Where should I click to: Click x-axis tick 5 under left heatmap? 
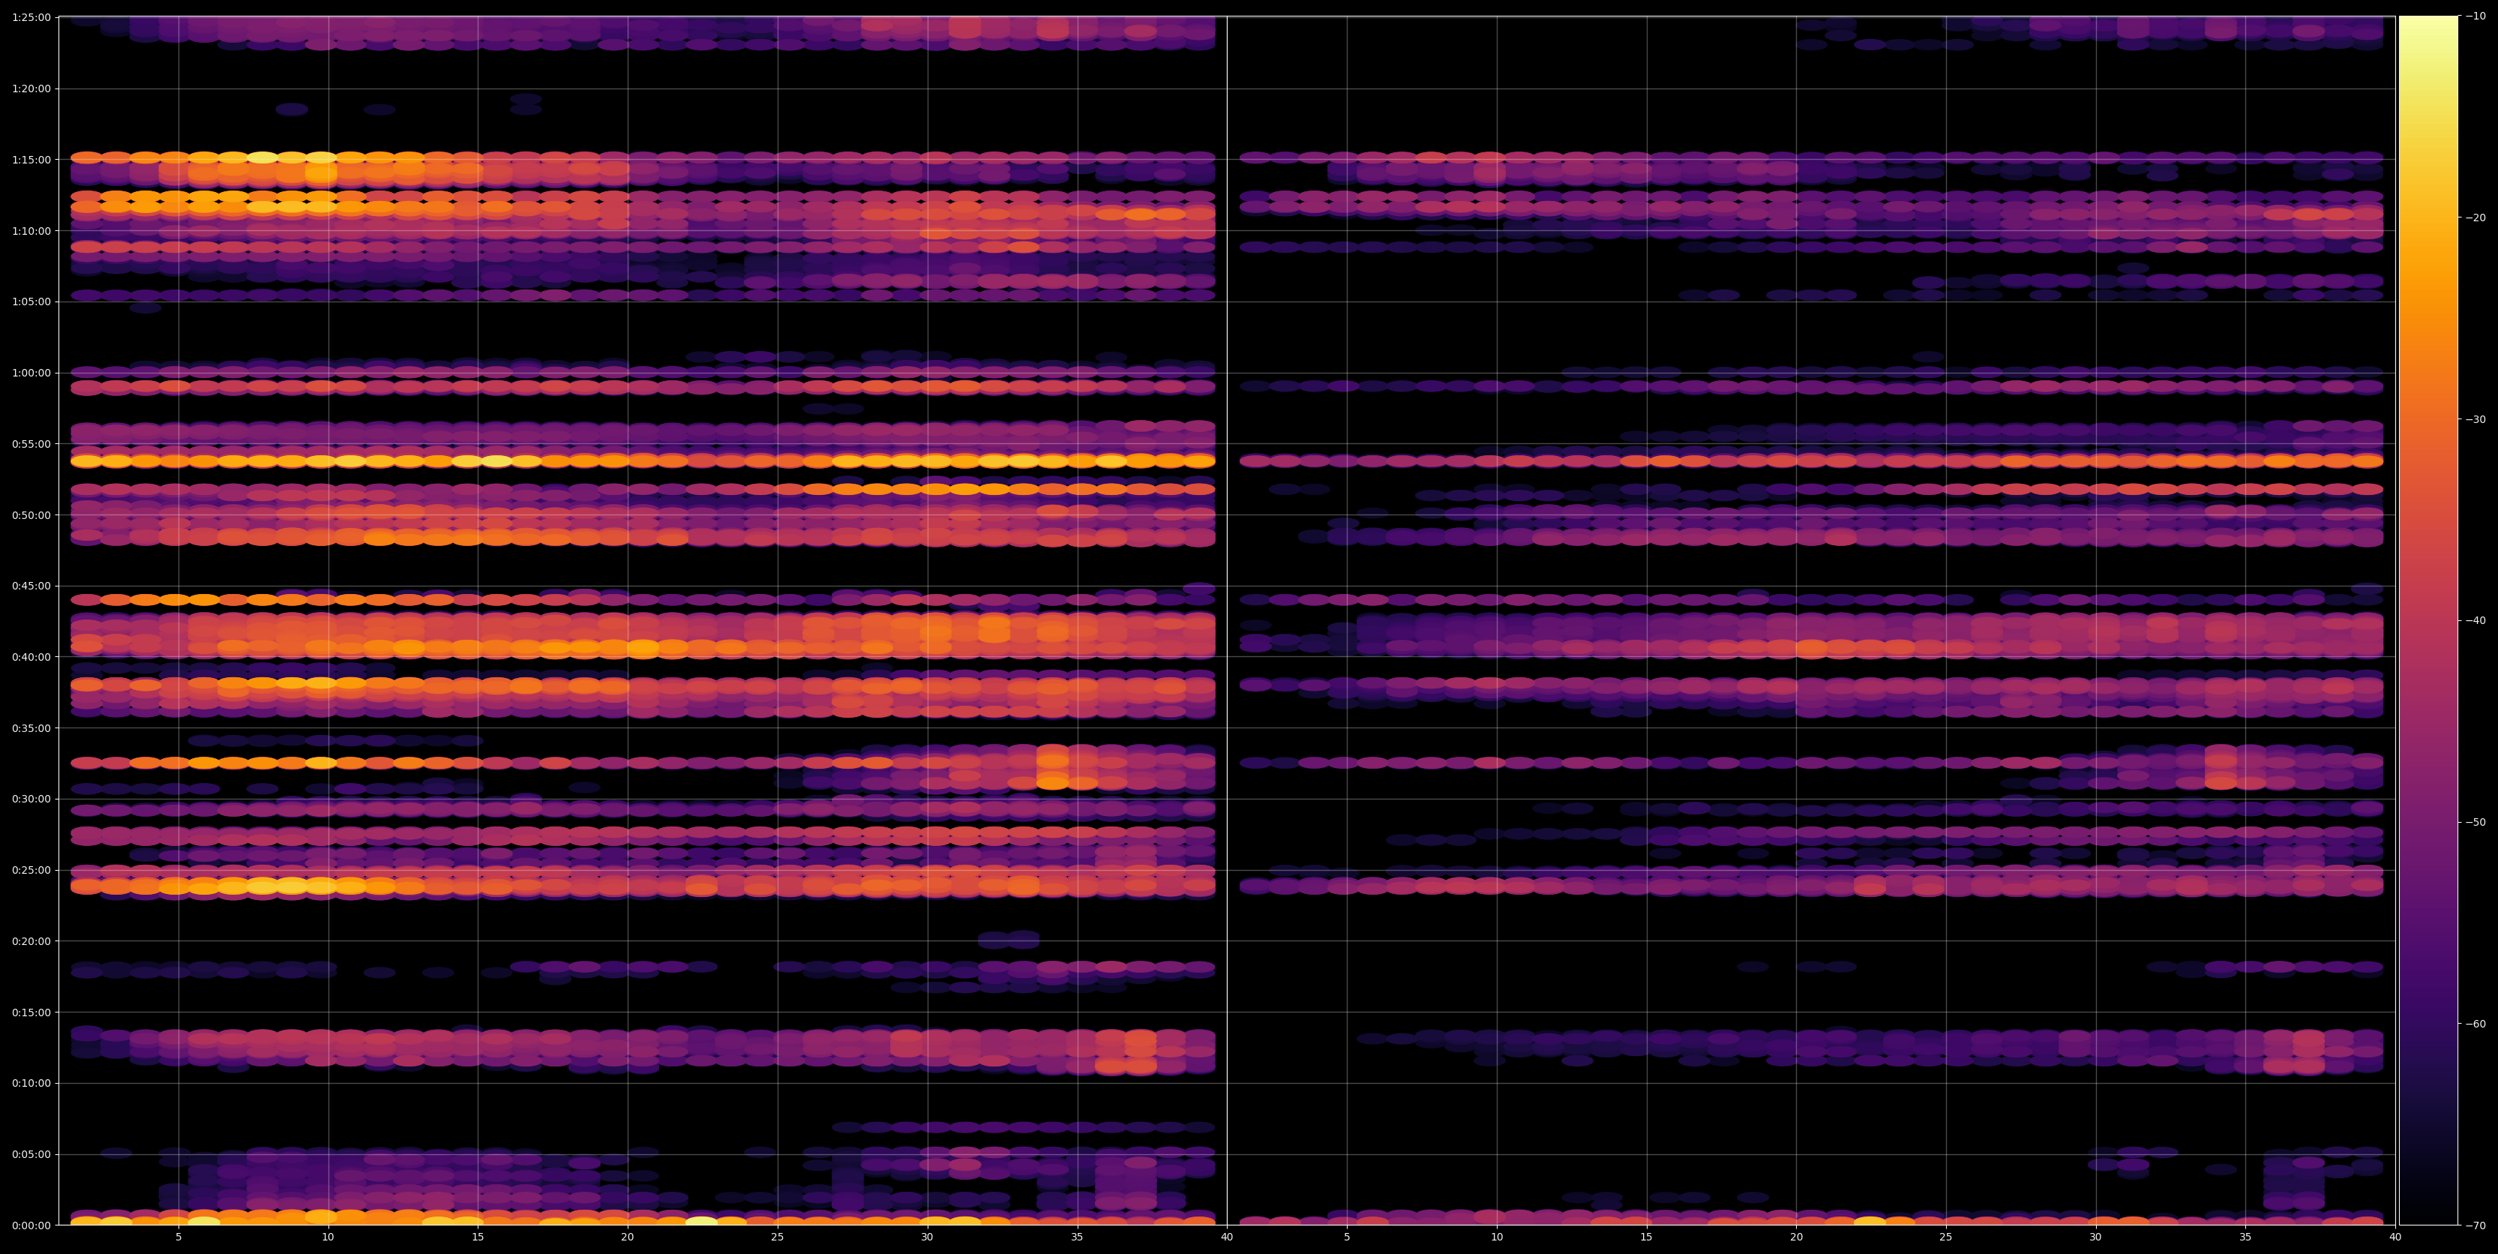[x=178, y=1237]
